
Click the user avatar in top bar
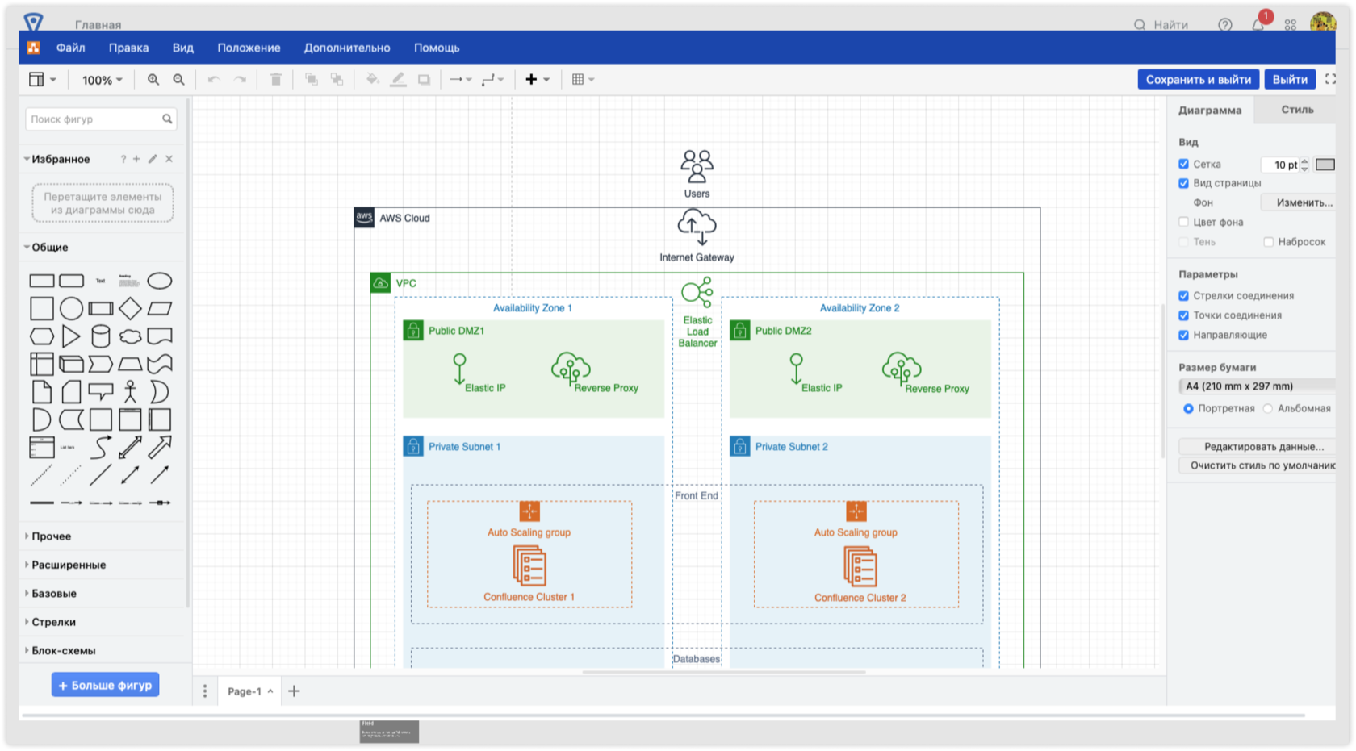click(1323, 23)
